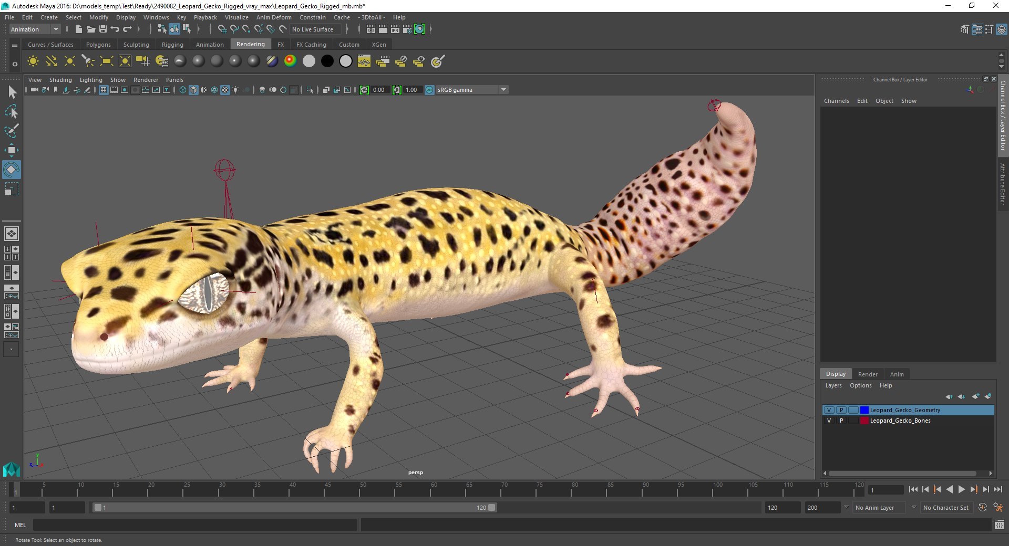Screen dimensions: 1009x546
Task: Open the sRGB gamma view transform dropdown
Action: tap(471, 90)
